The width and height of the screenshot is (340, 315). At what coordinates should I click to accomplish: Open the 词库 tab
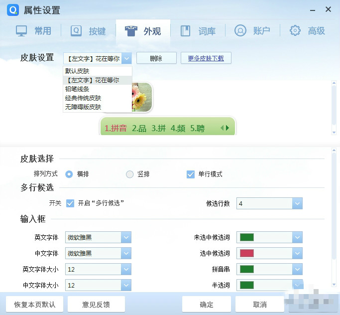click(198, 31)
